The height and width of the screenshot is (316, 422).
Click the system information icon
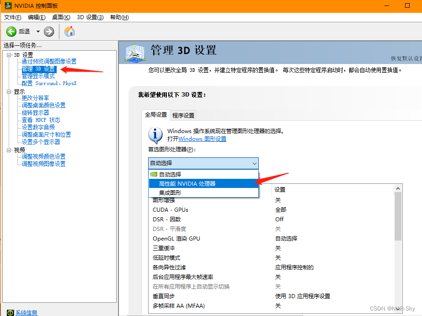(10, 313)
